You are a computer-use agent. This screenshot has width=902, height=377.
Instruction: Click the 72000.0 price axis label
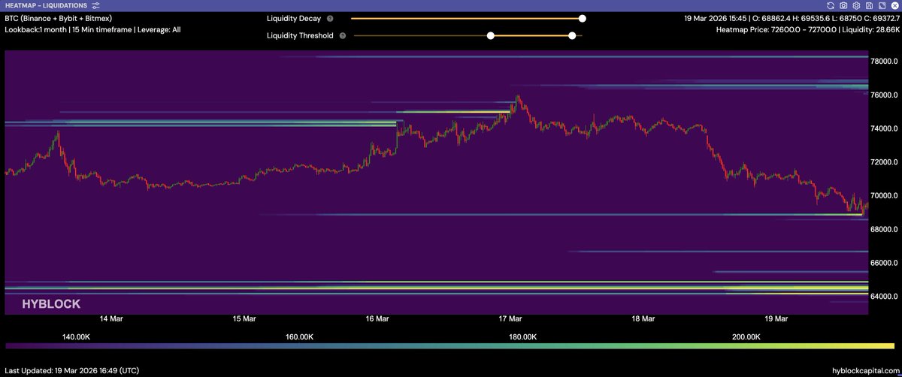884,162
